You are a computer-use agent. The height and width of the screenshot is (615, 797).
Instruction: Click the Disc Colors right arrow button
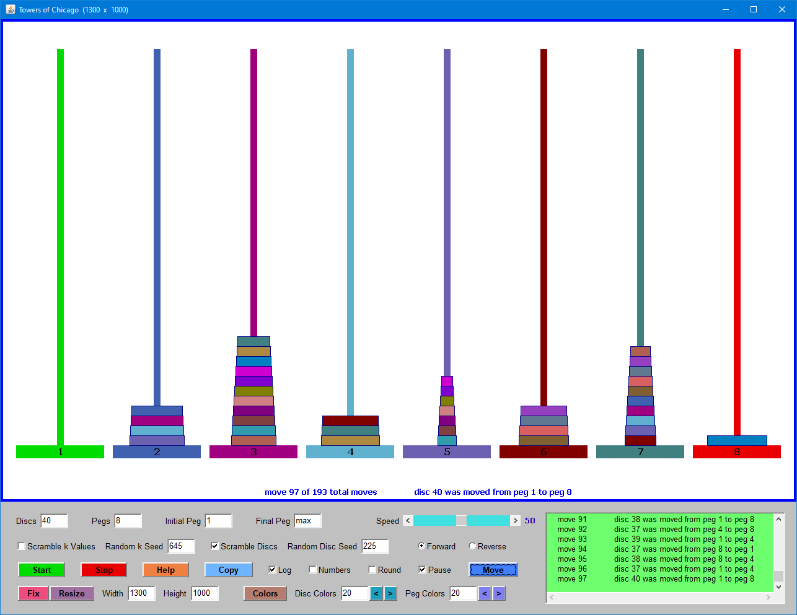click(390, 593)
